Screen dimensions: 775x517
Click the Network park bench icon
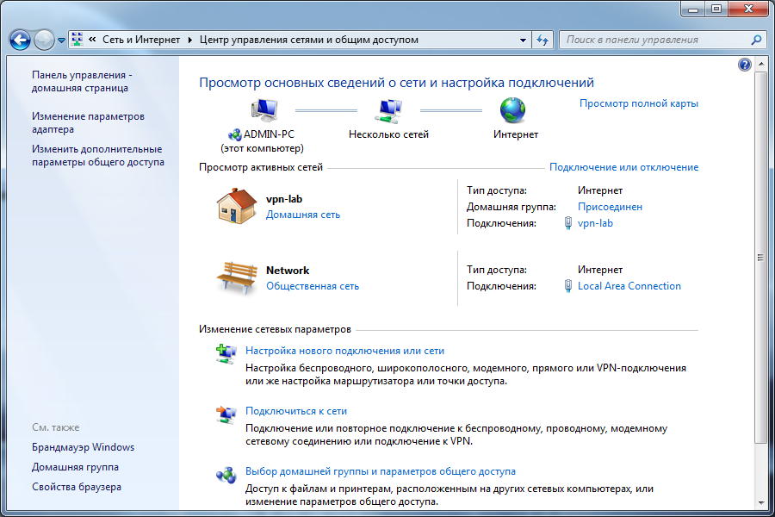pyautogui.click(x=236, y=277)
